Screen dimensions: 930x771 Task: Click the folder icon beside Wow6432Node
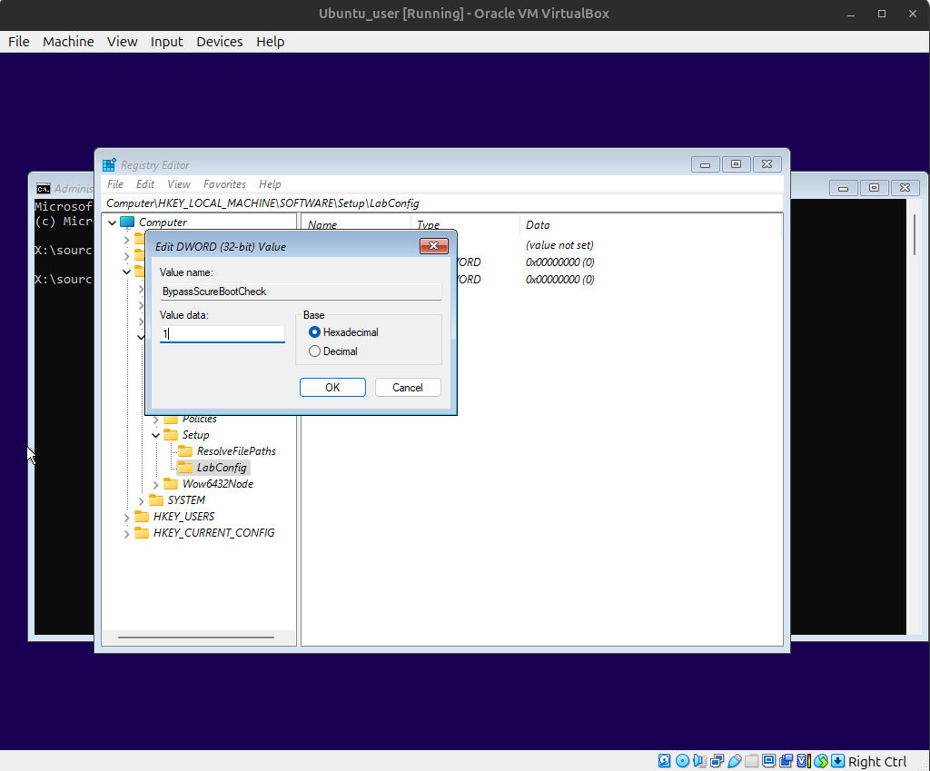pyautogui.click(x=171, y=483)
